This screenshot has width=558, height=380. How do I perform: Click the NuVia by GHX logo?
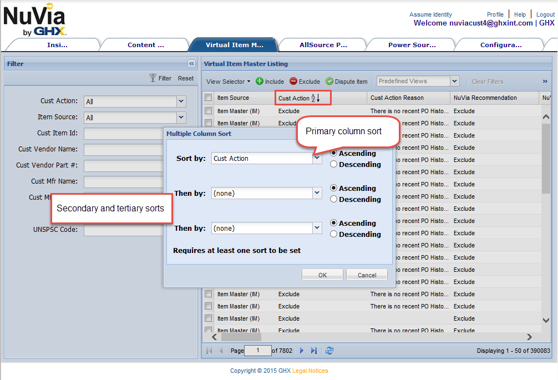coord(34,21)
